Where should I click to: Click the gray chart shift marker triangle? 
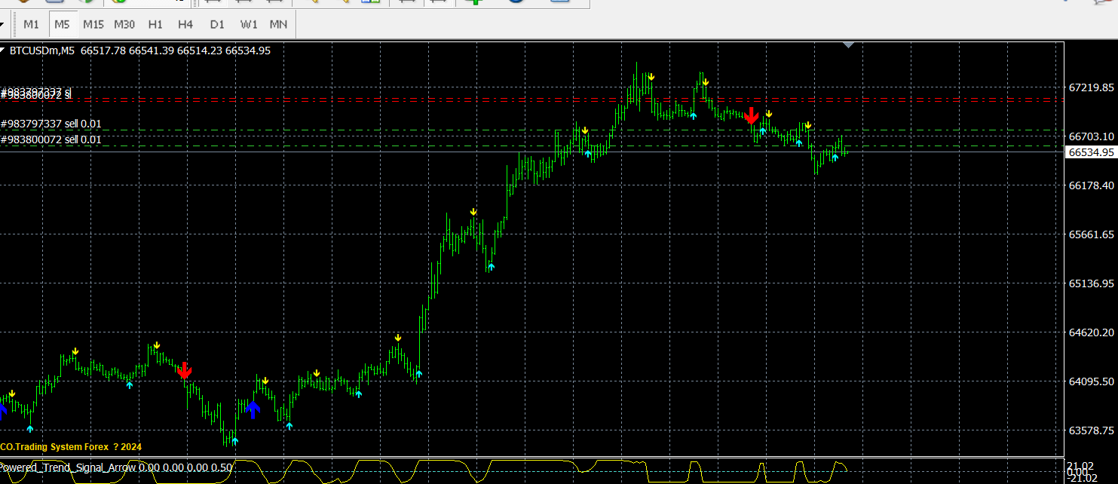point(849,45)
